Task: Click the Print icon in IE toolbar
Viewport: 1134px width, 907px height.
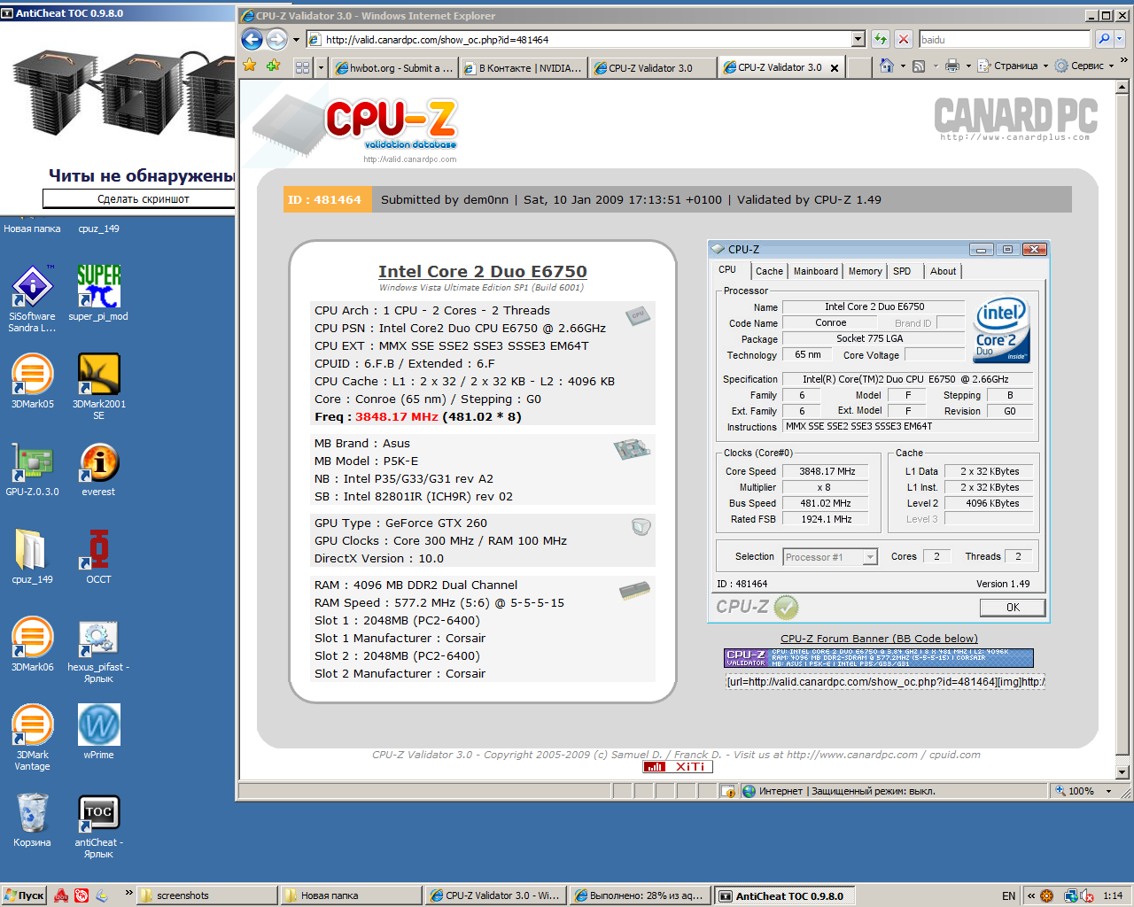Action: (x=951, y=66)
